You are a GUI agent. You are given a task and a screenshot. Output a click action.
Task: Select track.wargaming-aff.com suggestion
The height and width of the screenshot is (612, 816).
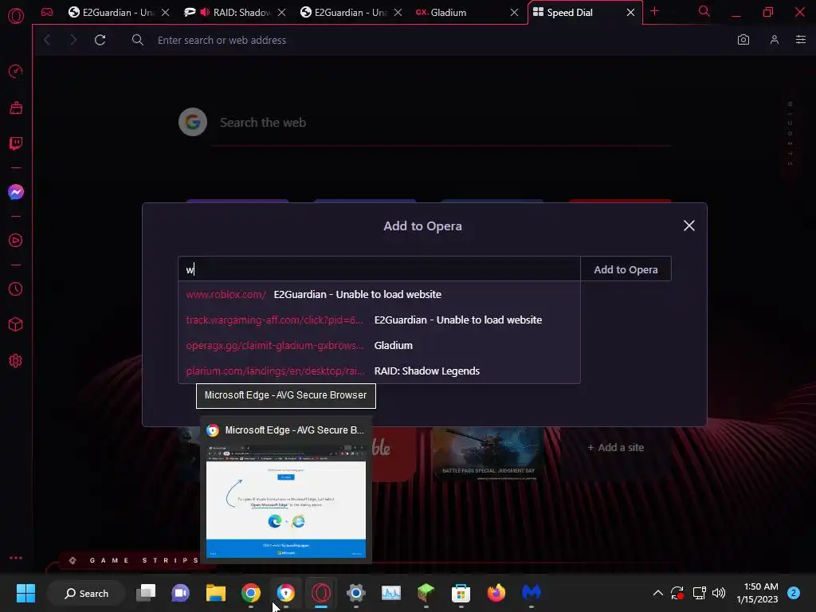[x=379, y=320]
